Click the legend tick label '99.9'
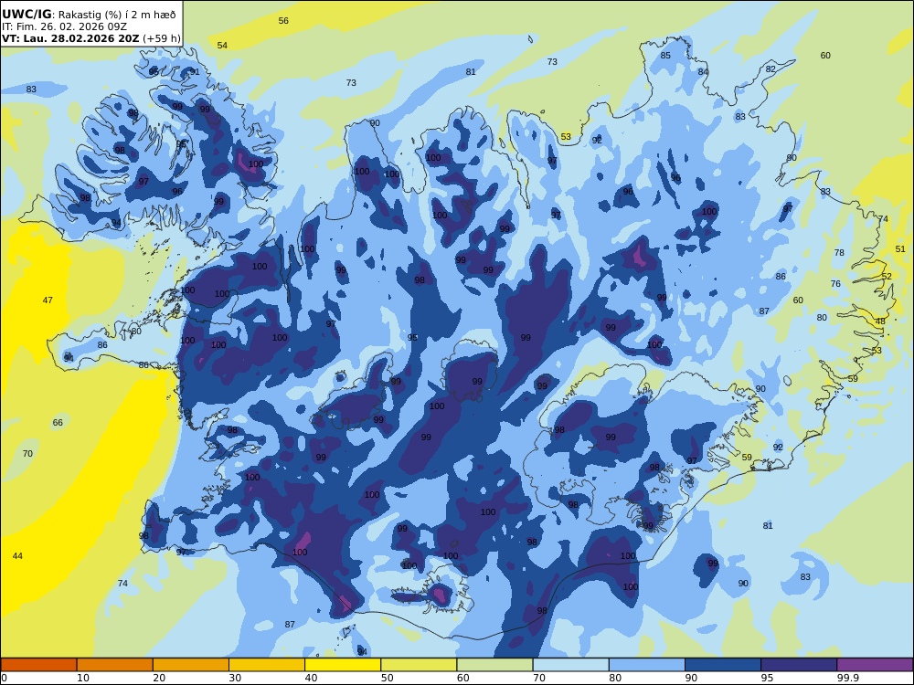Viewport: 914px width, 685px height. [848, 678]
